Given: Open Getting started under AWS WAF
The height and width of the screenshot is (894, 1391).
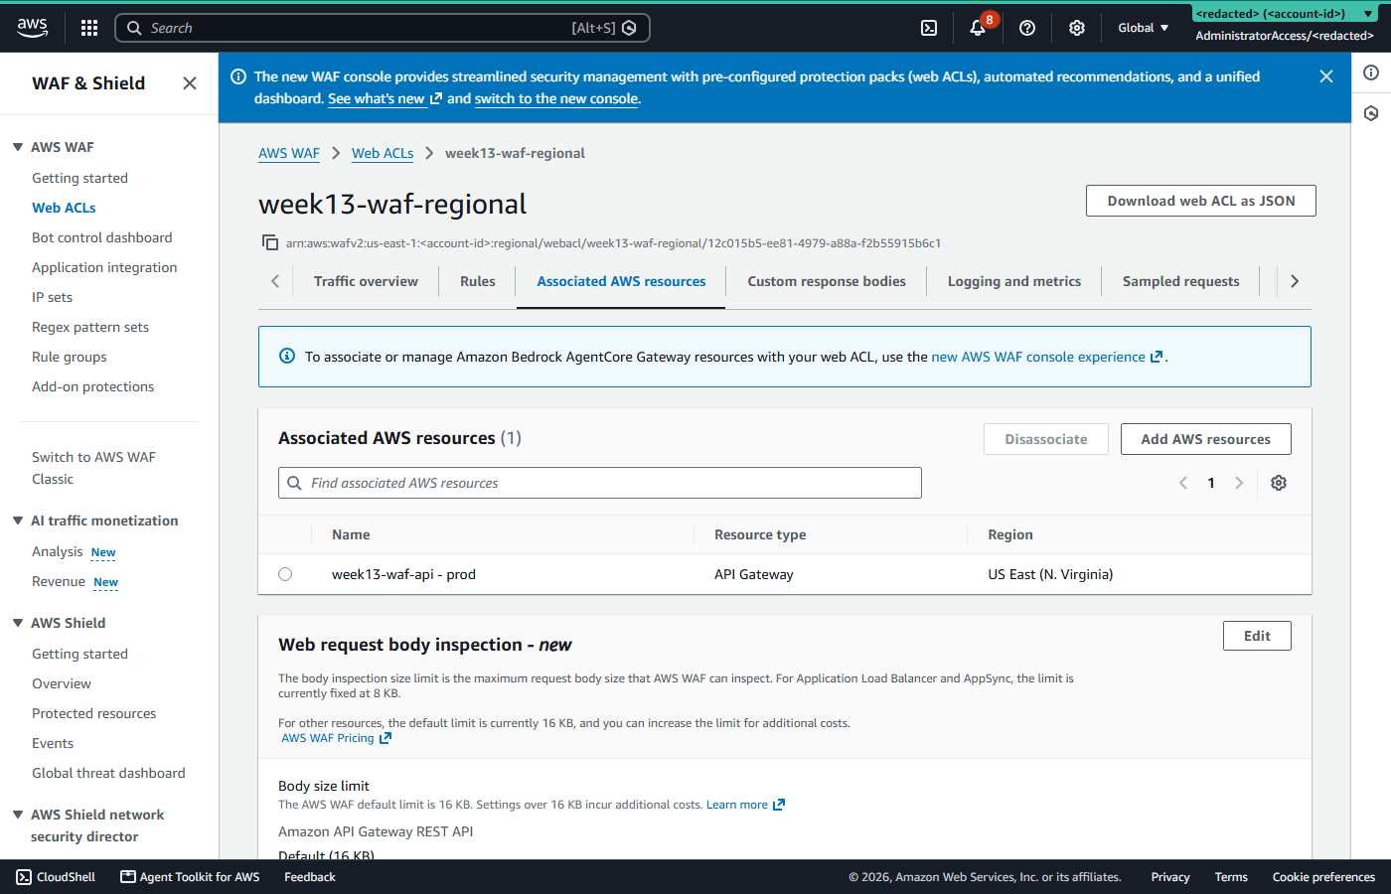Looking at the screenshot, I should (79, 178).
